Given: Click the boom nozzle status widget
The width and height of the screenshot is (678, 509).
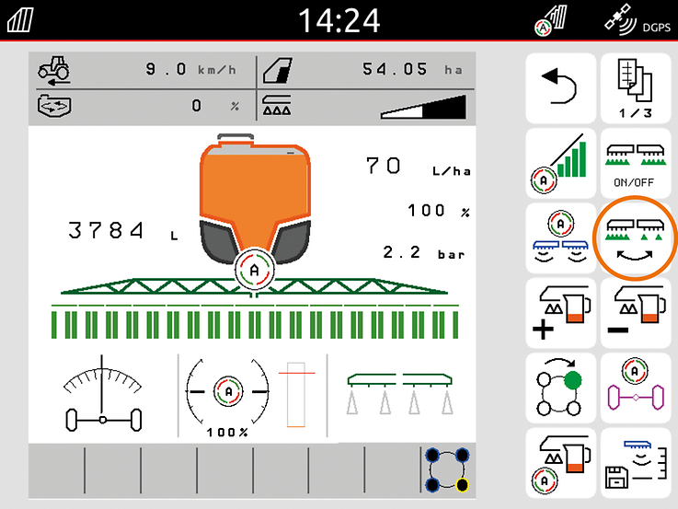Looking at the screenshot, I should (398, 394).
